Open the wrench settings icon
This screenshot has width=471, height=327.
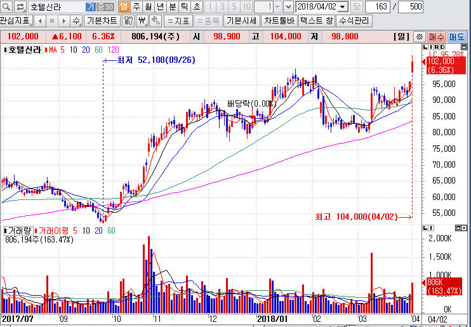(155, 20)
